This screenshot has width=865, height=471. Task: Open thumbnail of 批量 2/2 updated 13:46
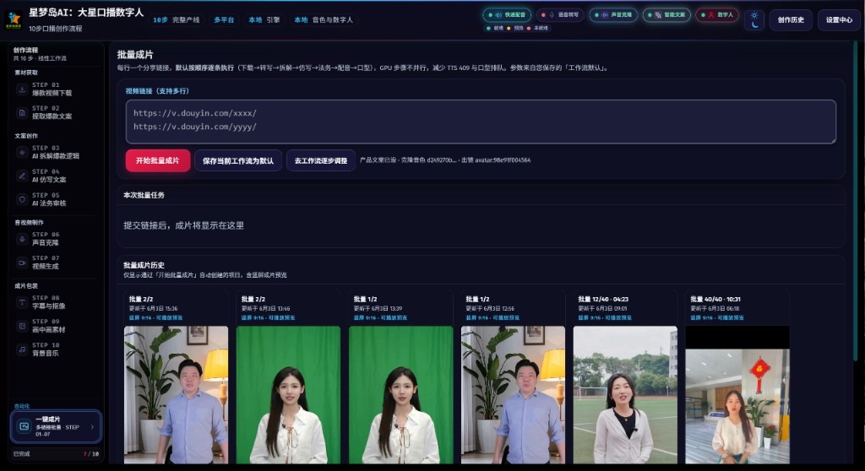289,394
